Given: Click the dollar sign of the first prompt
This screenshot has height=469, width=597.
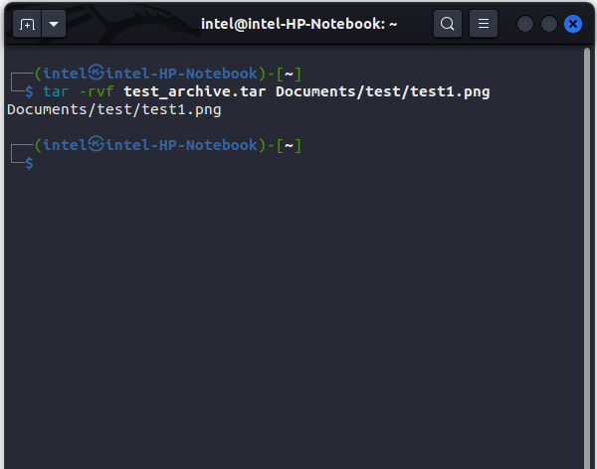Looking at the screenshot, I should 30,91.
